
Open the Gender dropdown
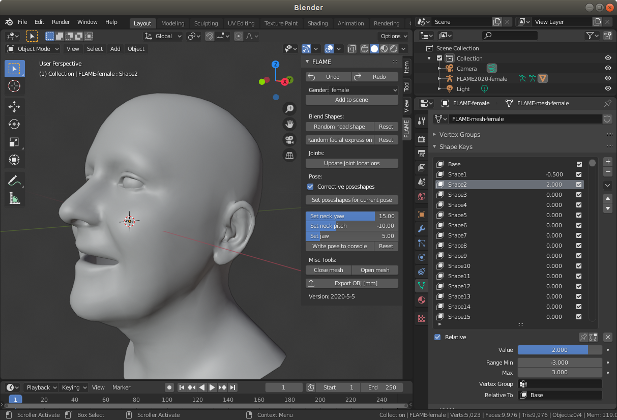363,90
